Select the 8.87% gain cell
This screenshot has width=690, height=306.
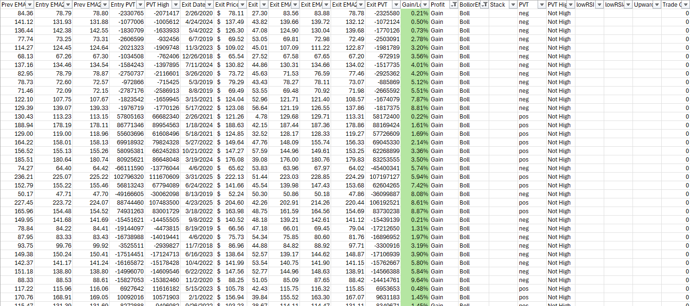coord(415,211)
